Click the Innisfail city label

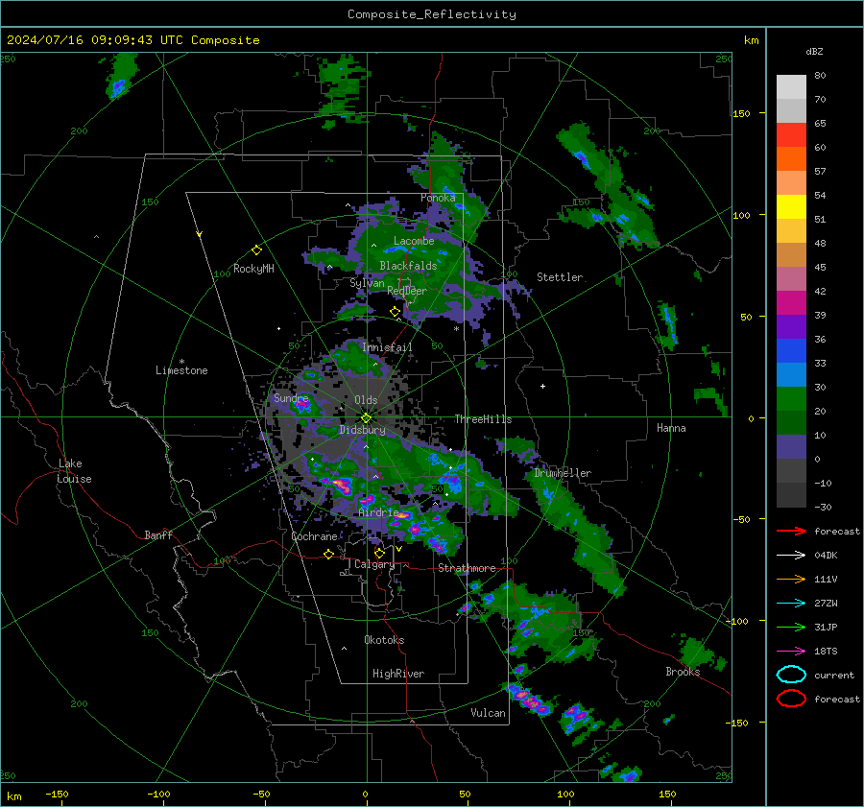click(x=387, y=347)
